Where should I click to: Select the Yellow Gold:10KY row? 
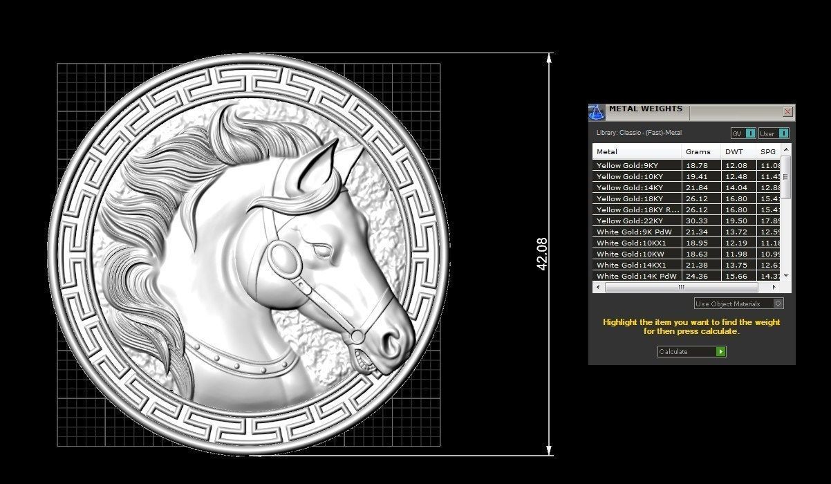687,176
